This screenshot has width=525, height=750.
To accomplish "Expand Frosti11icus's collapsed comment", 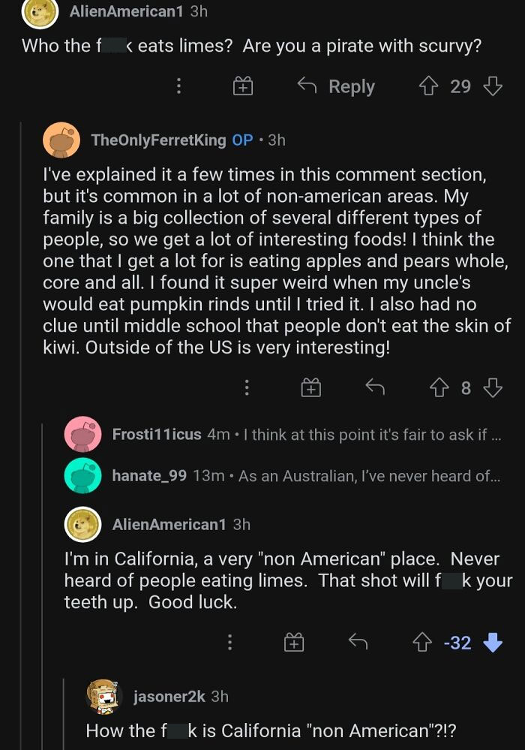I will (x=300, y=433).
